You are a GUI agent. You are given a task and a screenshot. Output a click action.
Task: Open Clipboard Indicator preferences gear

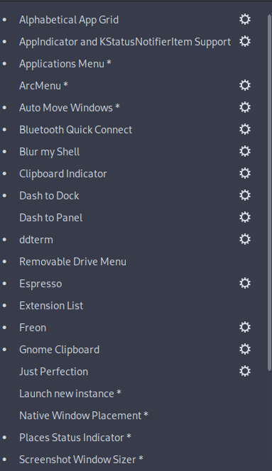[x=245, y=173]
